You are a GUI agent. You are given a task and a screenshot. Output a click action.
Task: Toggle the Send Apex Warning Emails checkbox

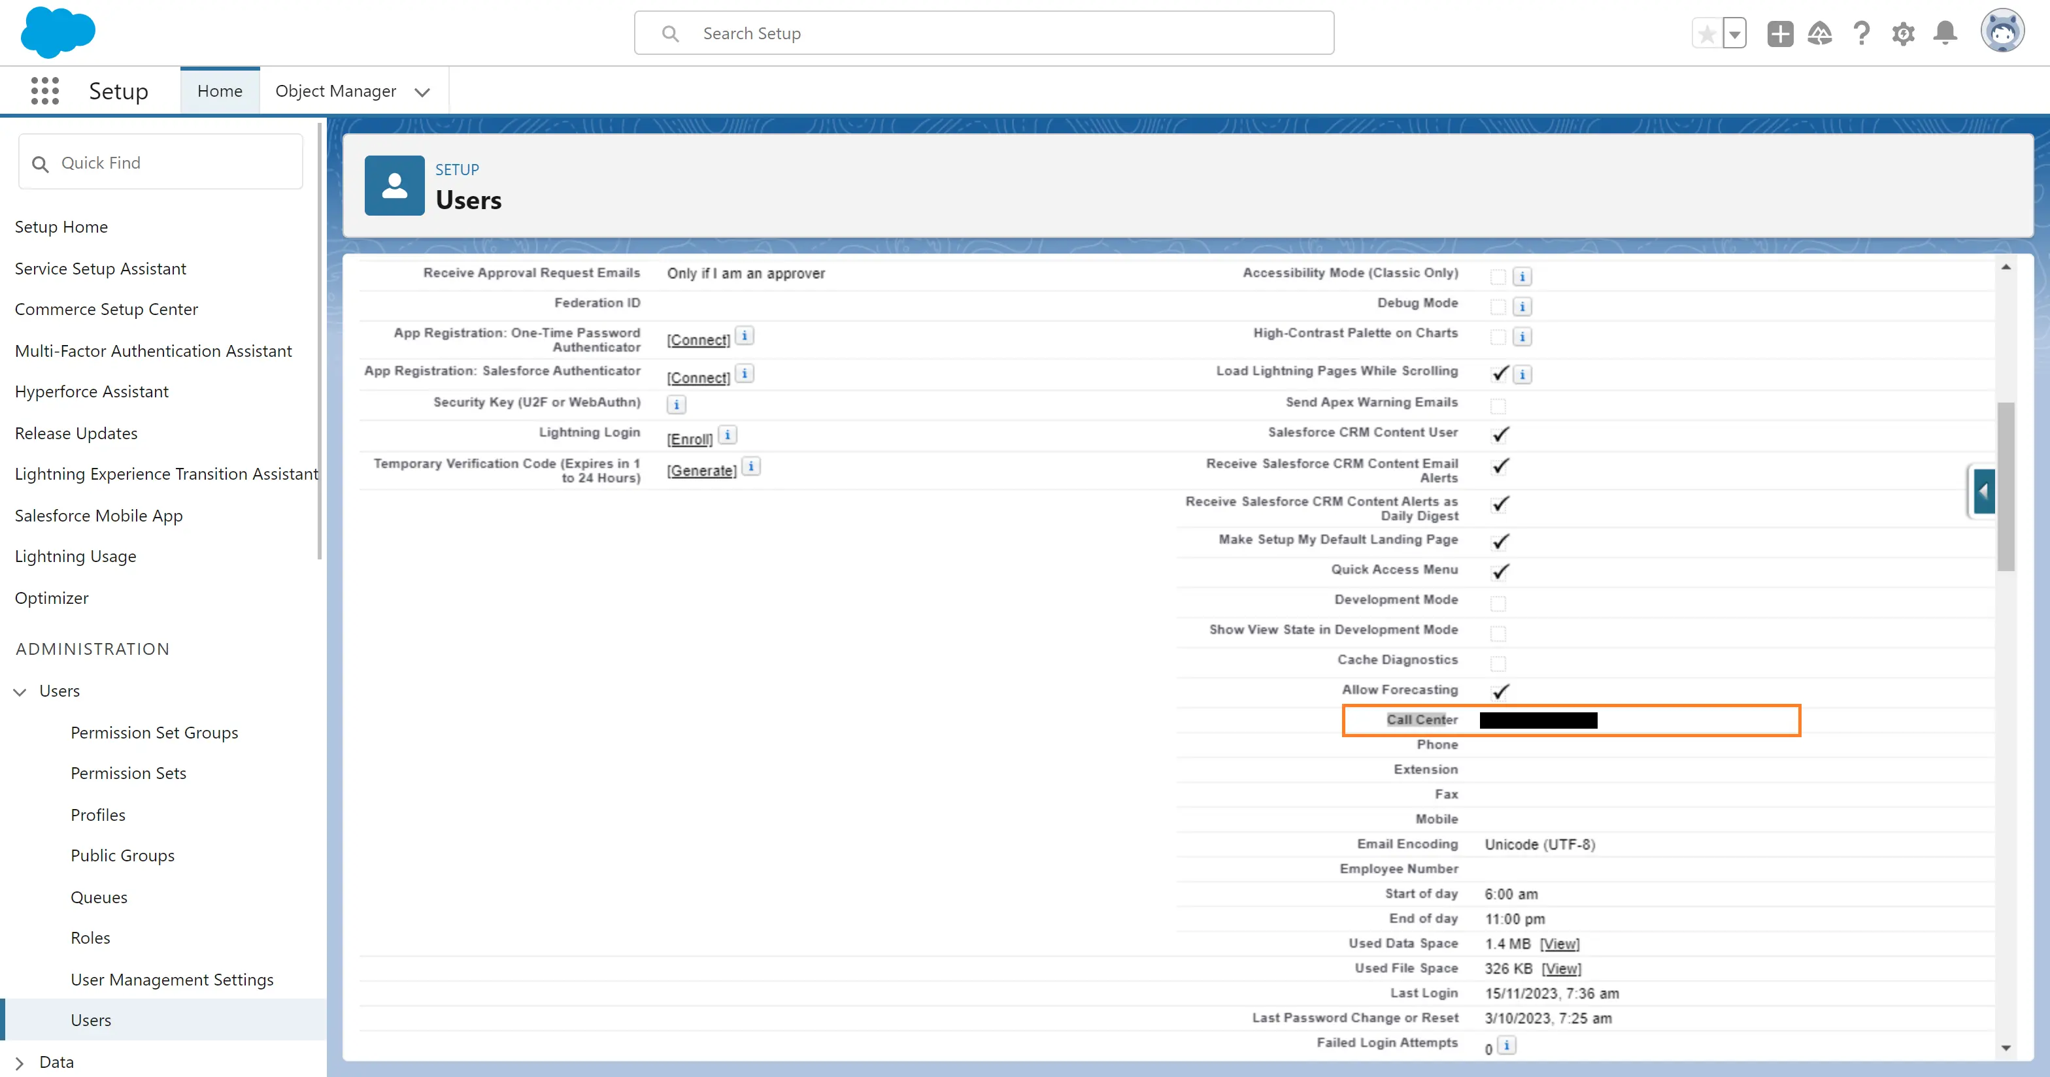click(1498, 406)
